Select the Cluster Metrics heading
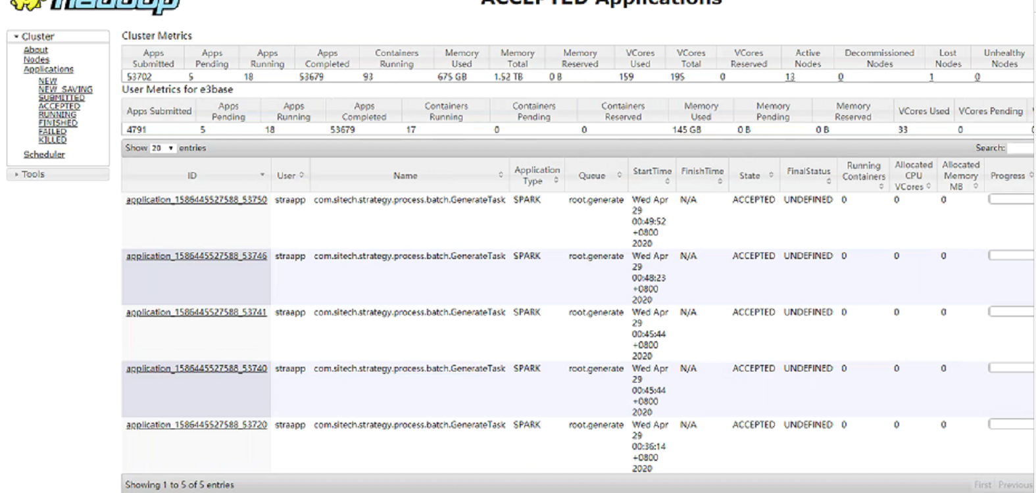Viewport: 1036px width, 493px height. (x=157, y=36)
